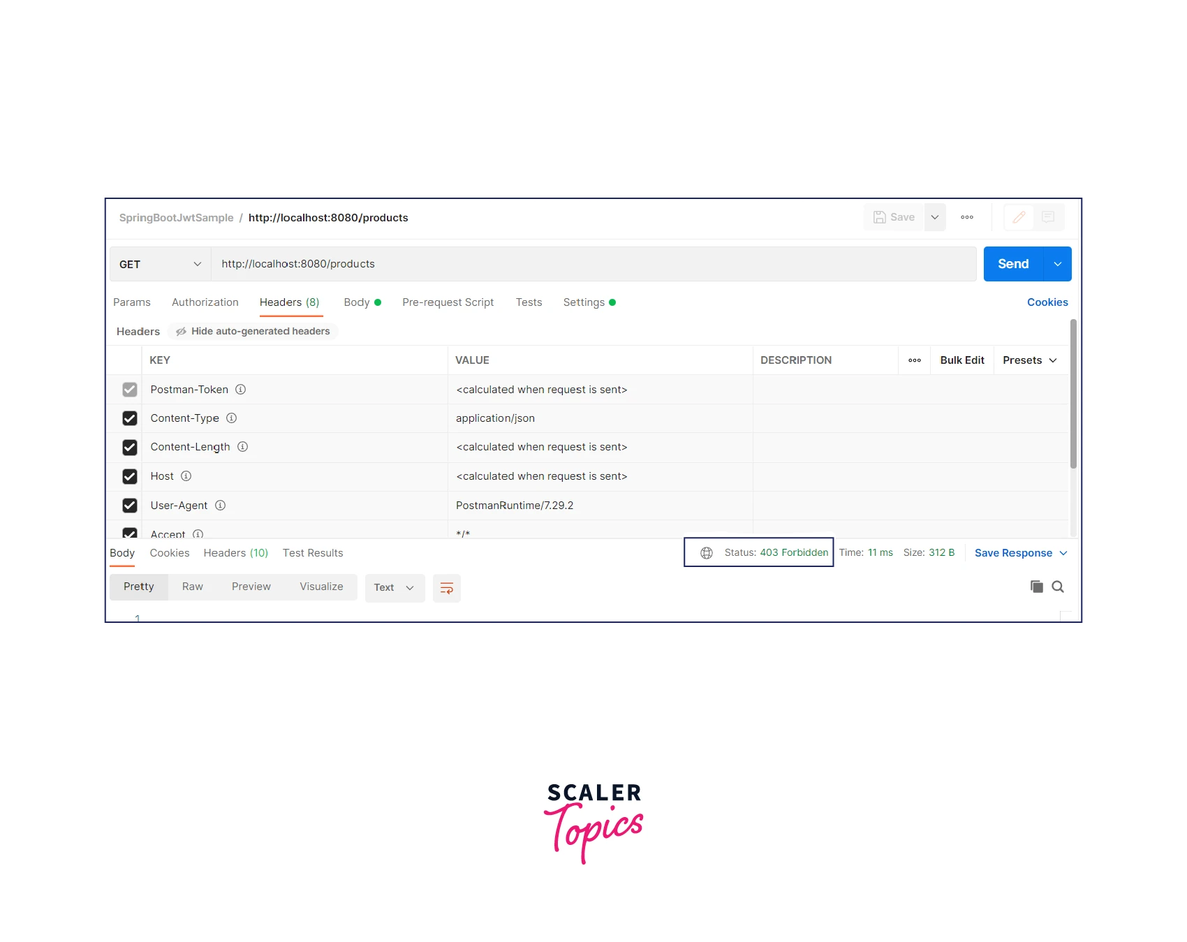The width and height of the screenshot is (1187, 942).
Task: Select the Preview response view
Action: click(x=251, y=587)
